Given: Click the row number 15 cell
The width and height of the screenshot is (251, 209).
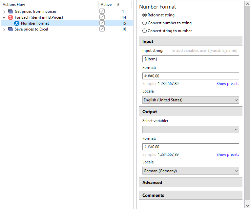Looking at the screenshot, I should (124, 23).
